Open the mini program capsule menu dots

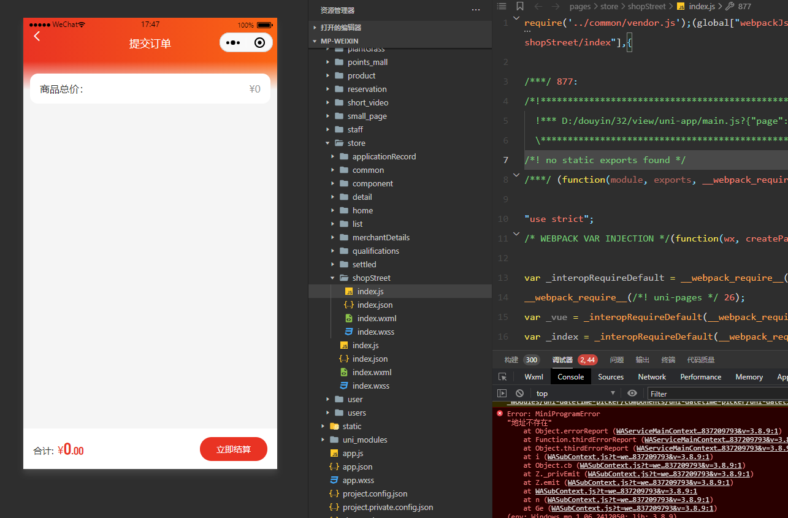(233, 43)
